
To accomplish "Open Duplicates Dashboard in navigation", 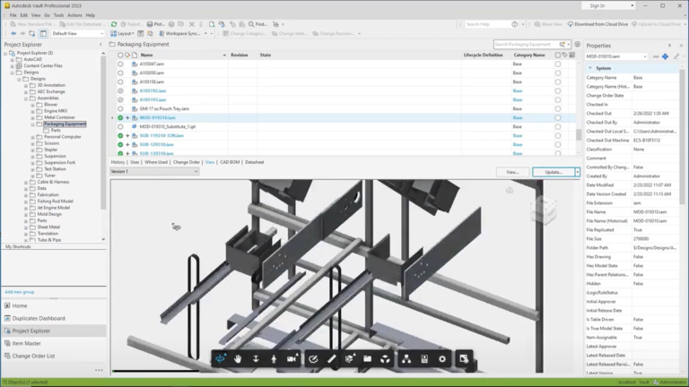I will tap(39, 318).
